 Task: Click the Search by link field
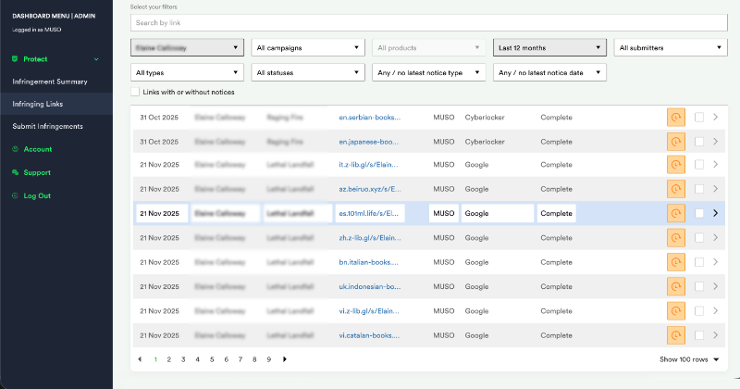coord(429,22)
